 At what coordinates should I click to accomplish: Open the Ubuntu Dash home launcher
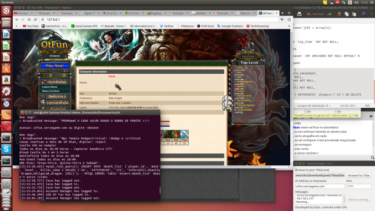point(6,11)
